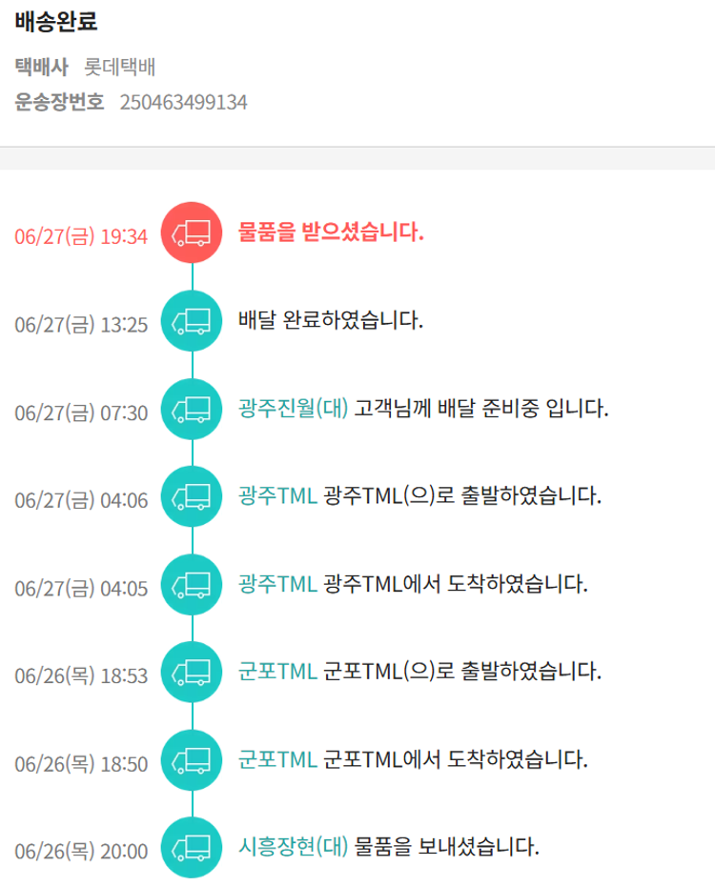Click truck icon at 06/27 04:06 광주TML departure
This screenshot has height=886, width=715.
click(193, 497)
